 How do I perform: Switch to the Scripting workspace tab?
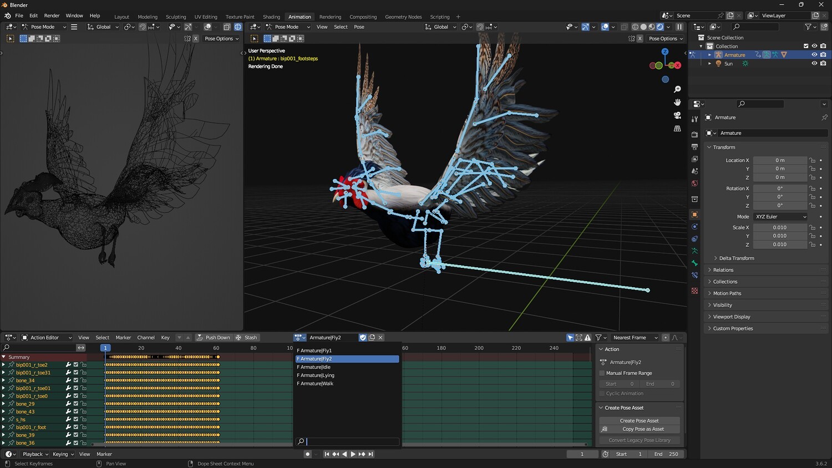click(x=439, y=17)
